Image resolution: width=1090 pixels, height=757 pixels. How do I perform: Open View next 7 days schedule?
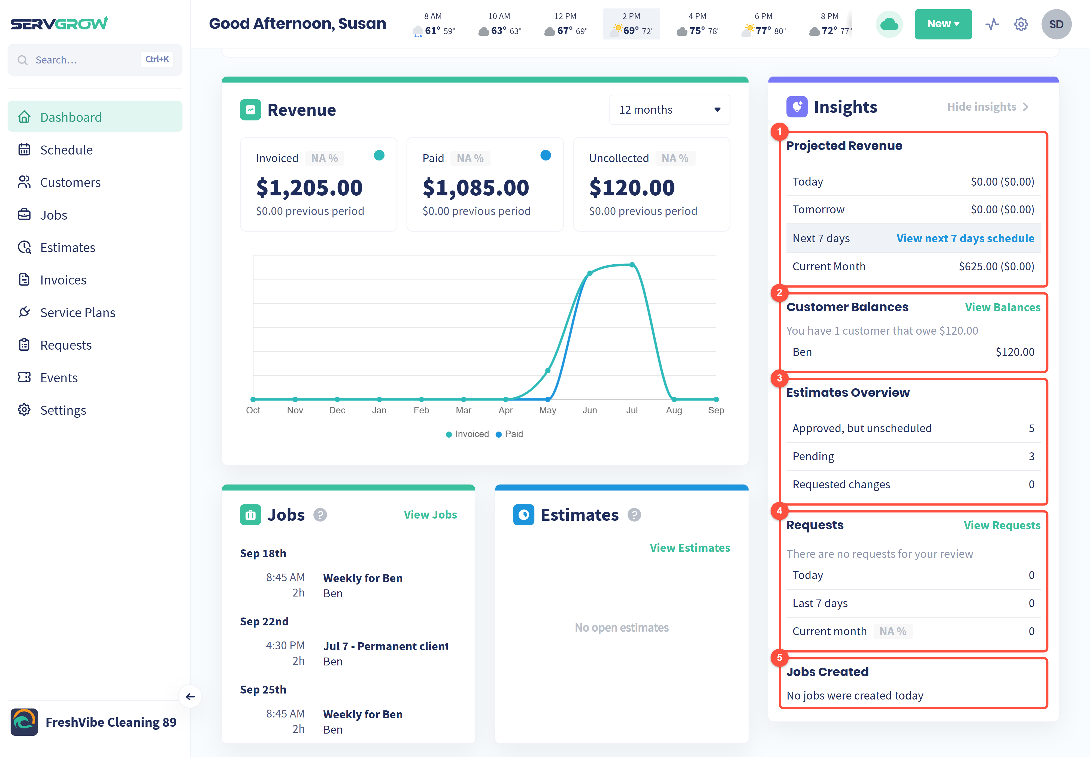point(965,238)
